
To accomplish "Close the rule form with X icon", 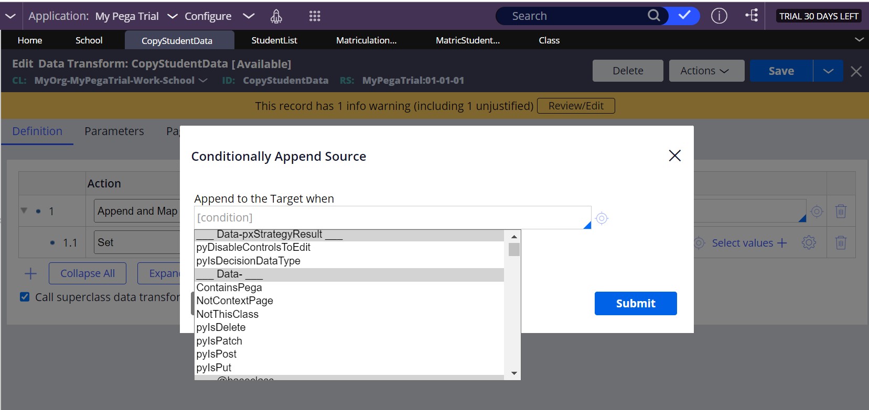I will [856, 71].
